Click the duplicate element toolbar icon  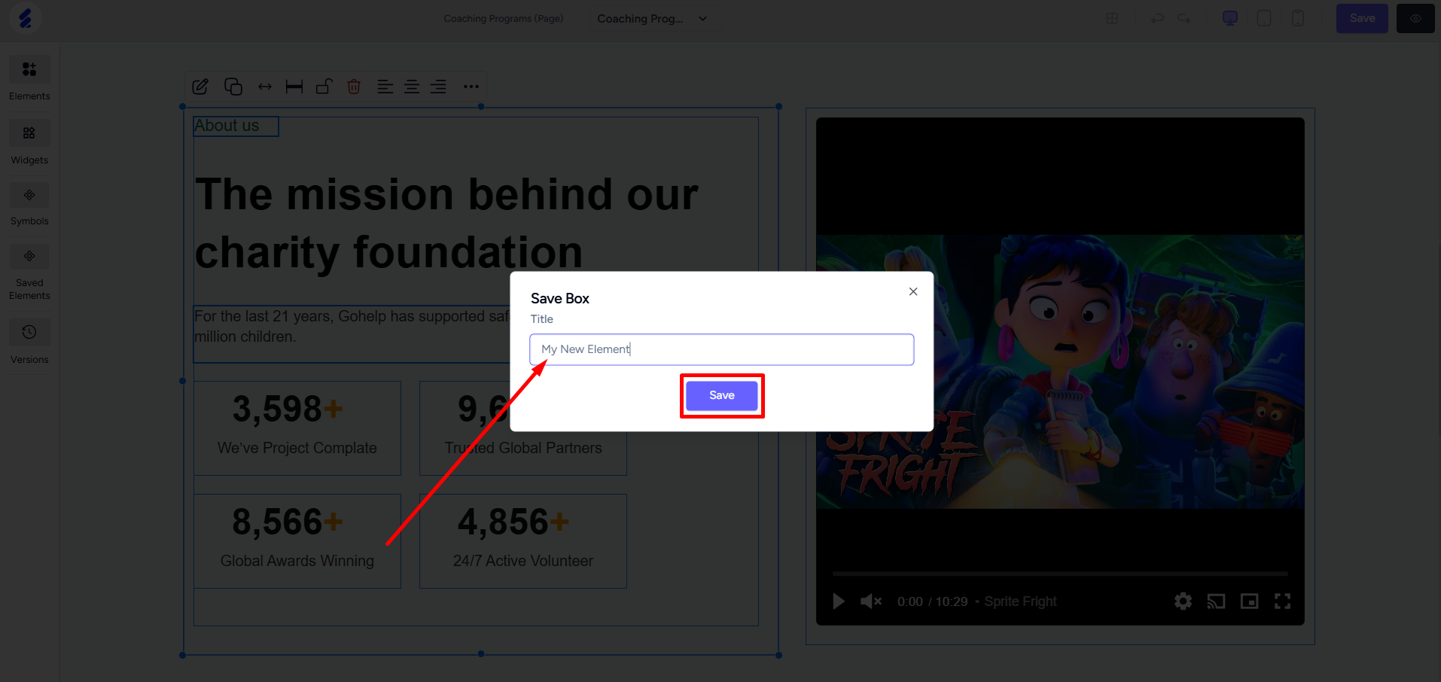pyautogui.click(x=233, y=87)
